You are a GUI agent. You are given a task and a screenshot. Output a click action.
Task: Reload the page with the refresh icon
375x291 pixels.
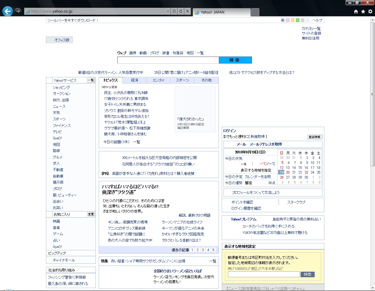[x=181, y=11]
